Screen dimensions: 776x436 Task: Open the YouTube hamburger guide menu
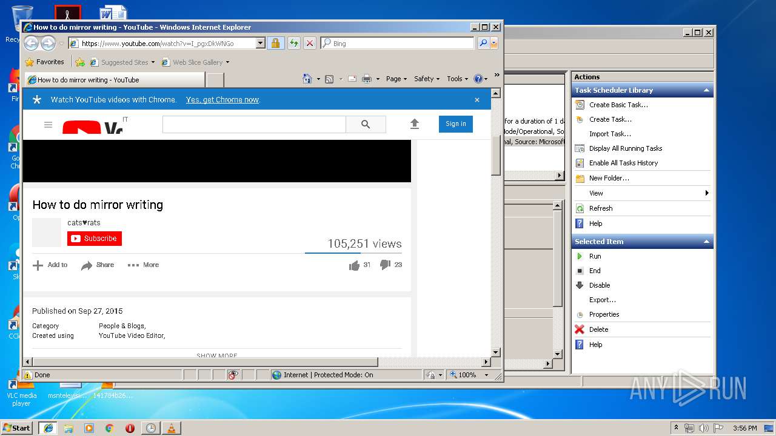point(48,125)
